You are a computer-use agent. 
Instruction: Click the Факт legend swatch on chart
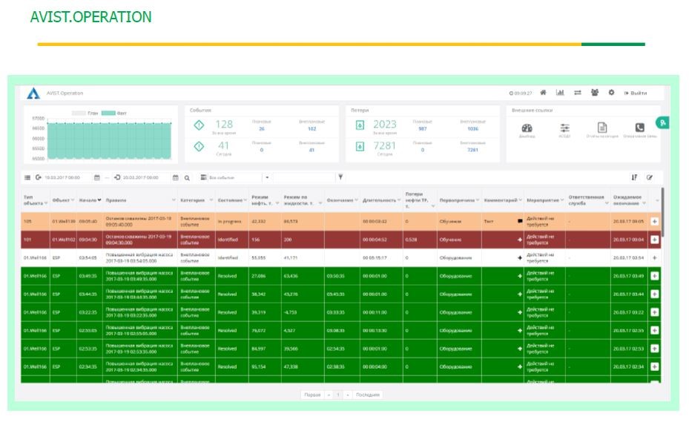pyautogui.click(x=108, y=113)
